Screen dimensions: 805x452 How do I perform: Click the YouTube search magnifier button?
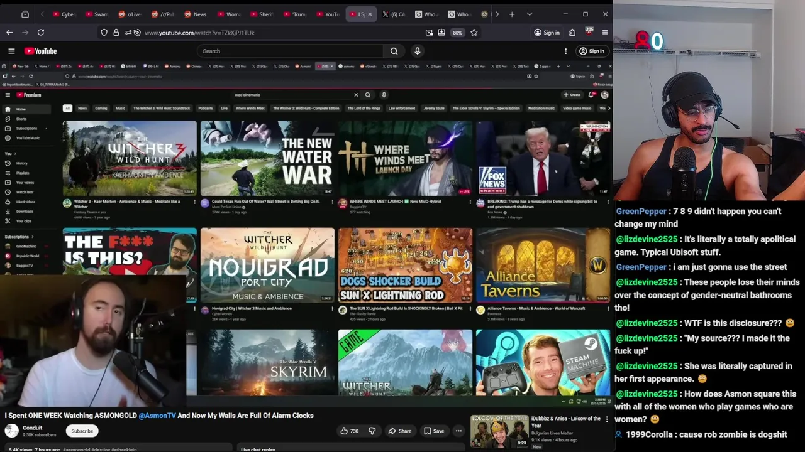click(394, 51)
